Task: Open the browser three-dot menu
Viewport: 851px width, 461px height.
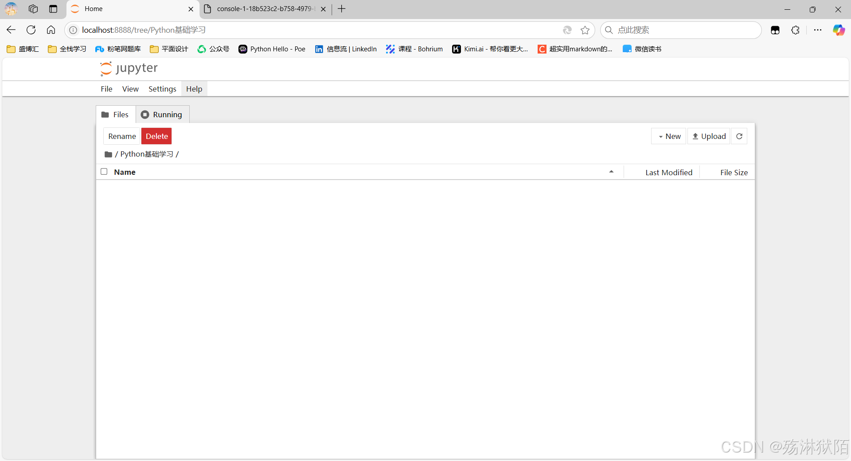Action: click(x=818, y=30)
